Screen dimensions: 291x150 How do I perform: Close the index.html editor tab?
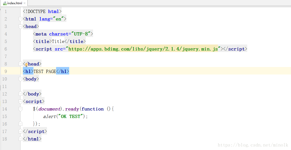25,3
